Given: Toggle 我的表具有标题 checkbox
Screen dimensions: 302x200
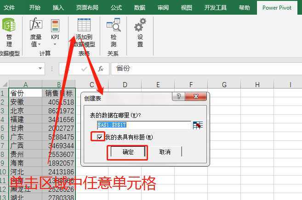Looking at the screenshot, I should coord(100,137).
